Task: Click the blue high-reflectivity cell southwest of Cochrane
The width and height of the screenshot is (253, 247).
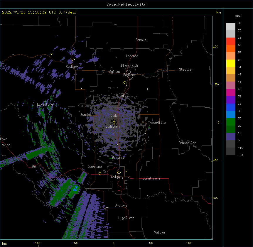Action: click(x=75, y=188)
